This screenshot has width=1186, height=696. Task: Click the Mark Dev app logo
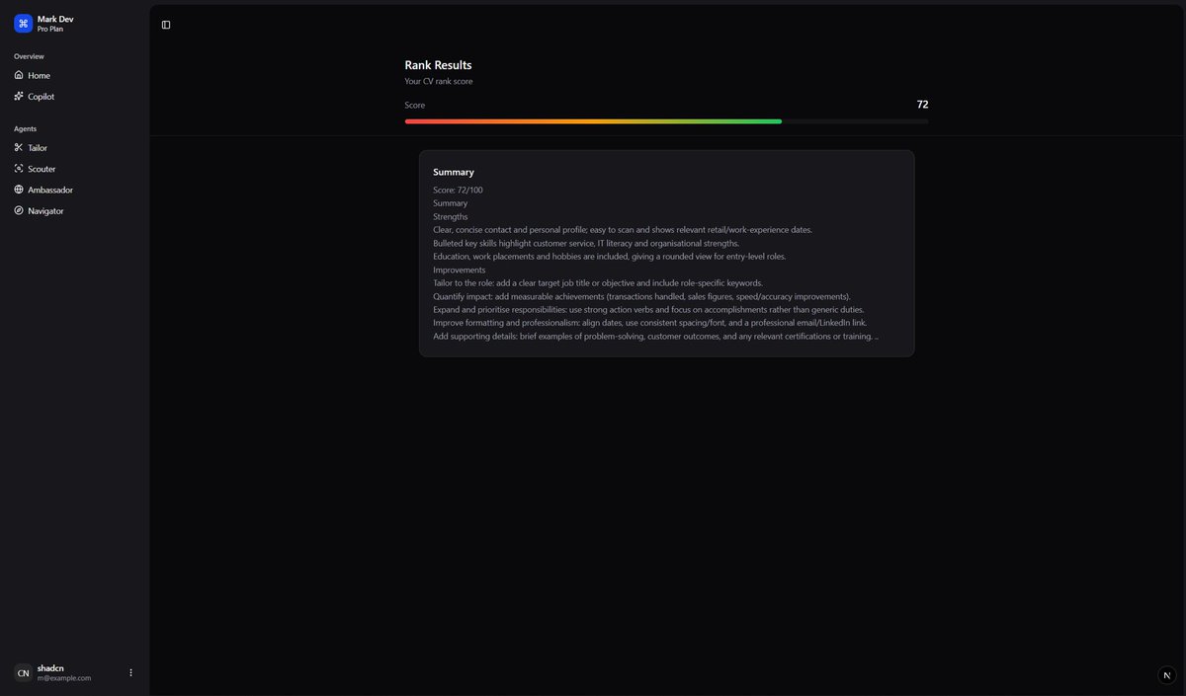[22, 22]
